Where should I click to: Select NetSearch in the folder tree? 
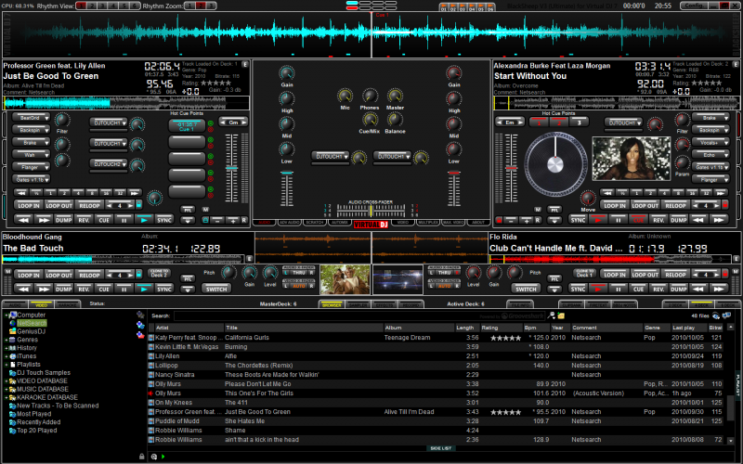click(32, 323)
